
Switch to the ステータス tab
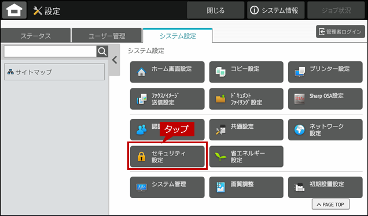pyautogui.click(x=36, y=36)
